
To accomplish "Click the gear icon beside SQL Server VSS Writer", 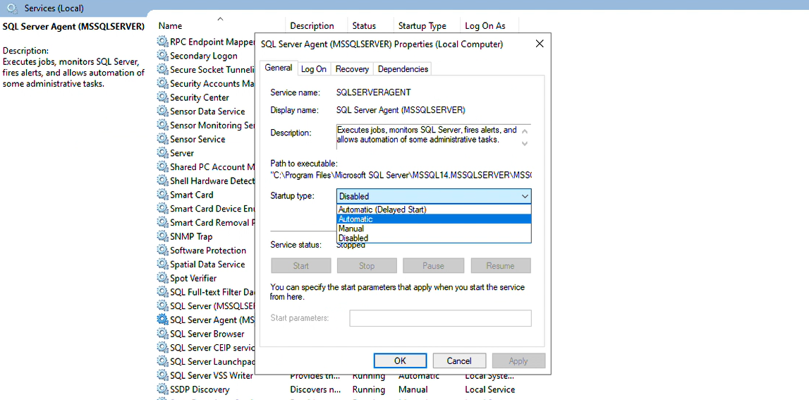I will tap(162, 376).
